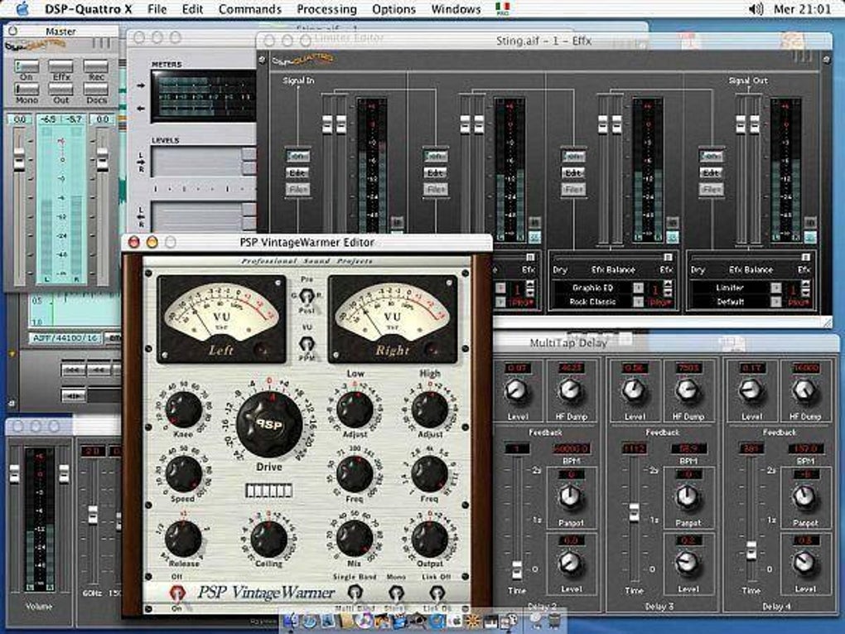Open the Graphic EQ effect selector dropdown
The image size is (845, 634).
[638, 288]
